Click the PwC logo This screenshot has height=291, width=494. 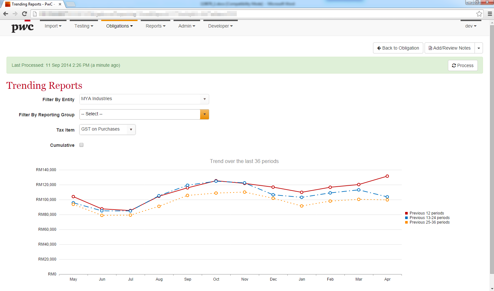click(x=22, y=27)
